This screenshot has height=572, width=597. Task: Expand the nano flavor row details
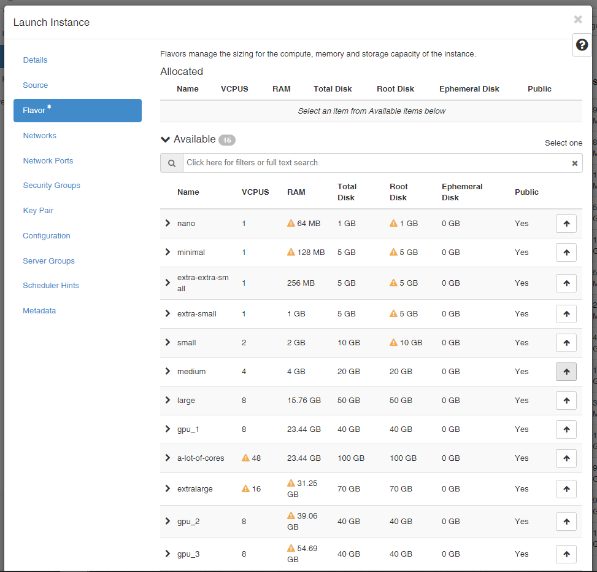pos(168,223)
